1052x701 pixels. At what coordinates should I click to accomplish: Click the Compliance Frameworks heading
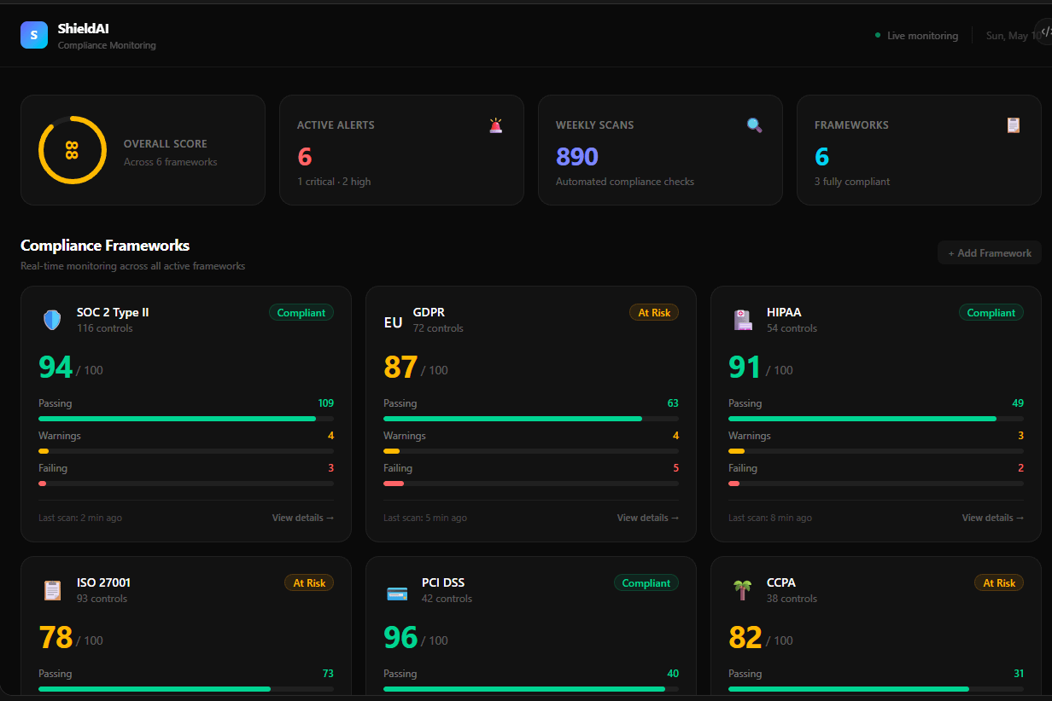105,246
